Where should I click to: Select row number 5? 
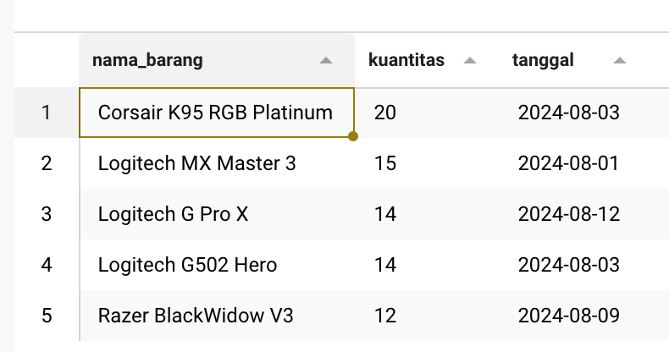coord(47,316)
